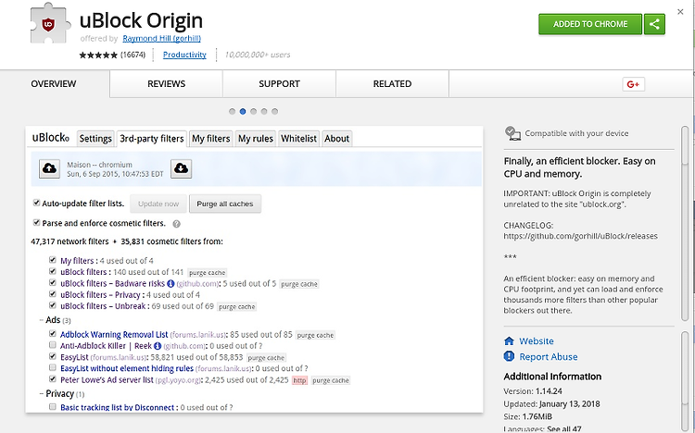Viewport: 695px width, 433px height.
Task: Select the third screenshot carousel dot
Action: 253,112
